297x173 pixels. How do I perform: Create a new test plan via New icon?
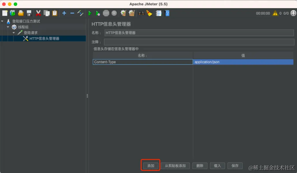5,13
